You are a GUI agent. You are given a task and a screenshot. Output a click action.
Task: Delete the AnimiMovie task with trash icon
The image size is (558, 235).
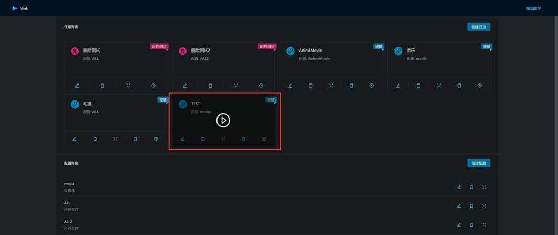pos(311,86)
